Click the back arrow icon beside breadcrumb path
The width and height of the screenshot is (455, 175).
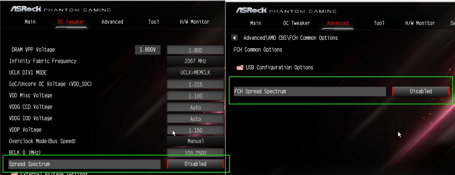235,38
